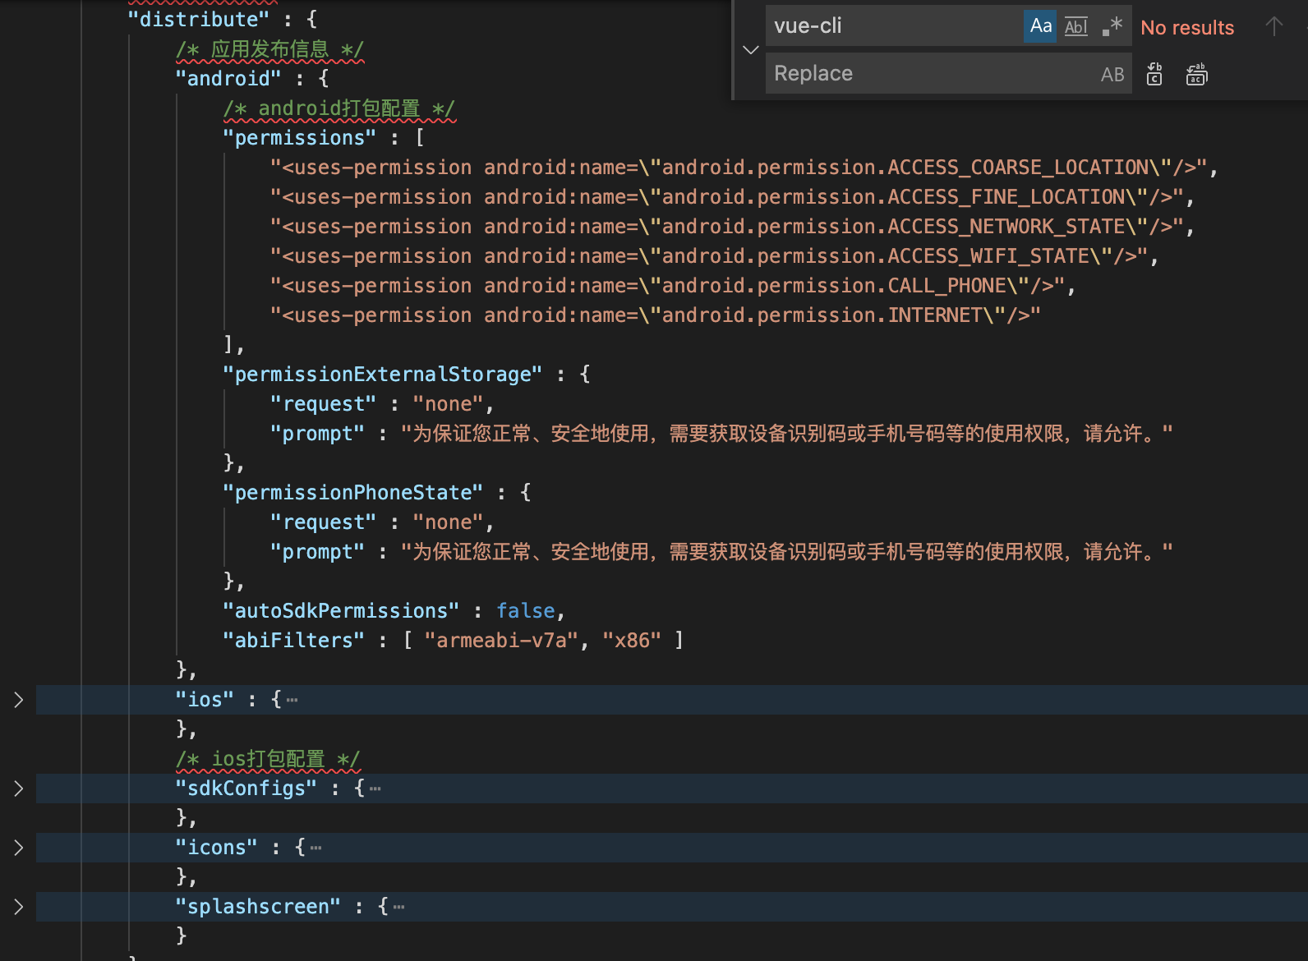Click the ellipsis after "sdkConfigs" brace
Viewport: 1308px width, 961px height.
pos(375,789)
